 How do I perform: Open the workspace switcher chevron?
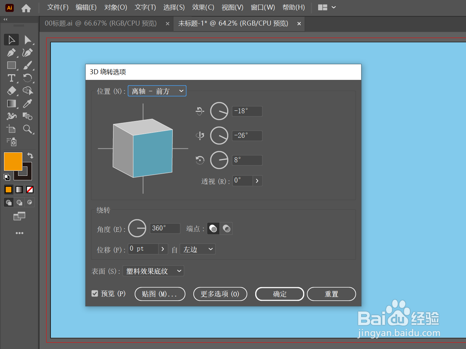coord(333,7)
